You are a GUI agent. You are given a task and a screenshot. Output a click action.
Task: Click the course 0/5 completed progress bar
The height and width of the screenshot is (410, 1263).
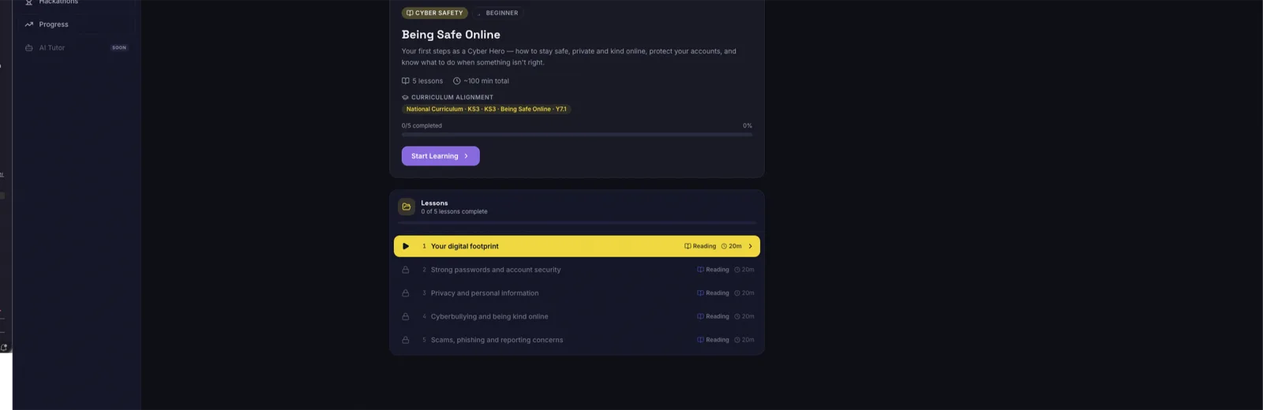coord(577,135)
